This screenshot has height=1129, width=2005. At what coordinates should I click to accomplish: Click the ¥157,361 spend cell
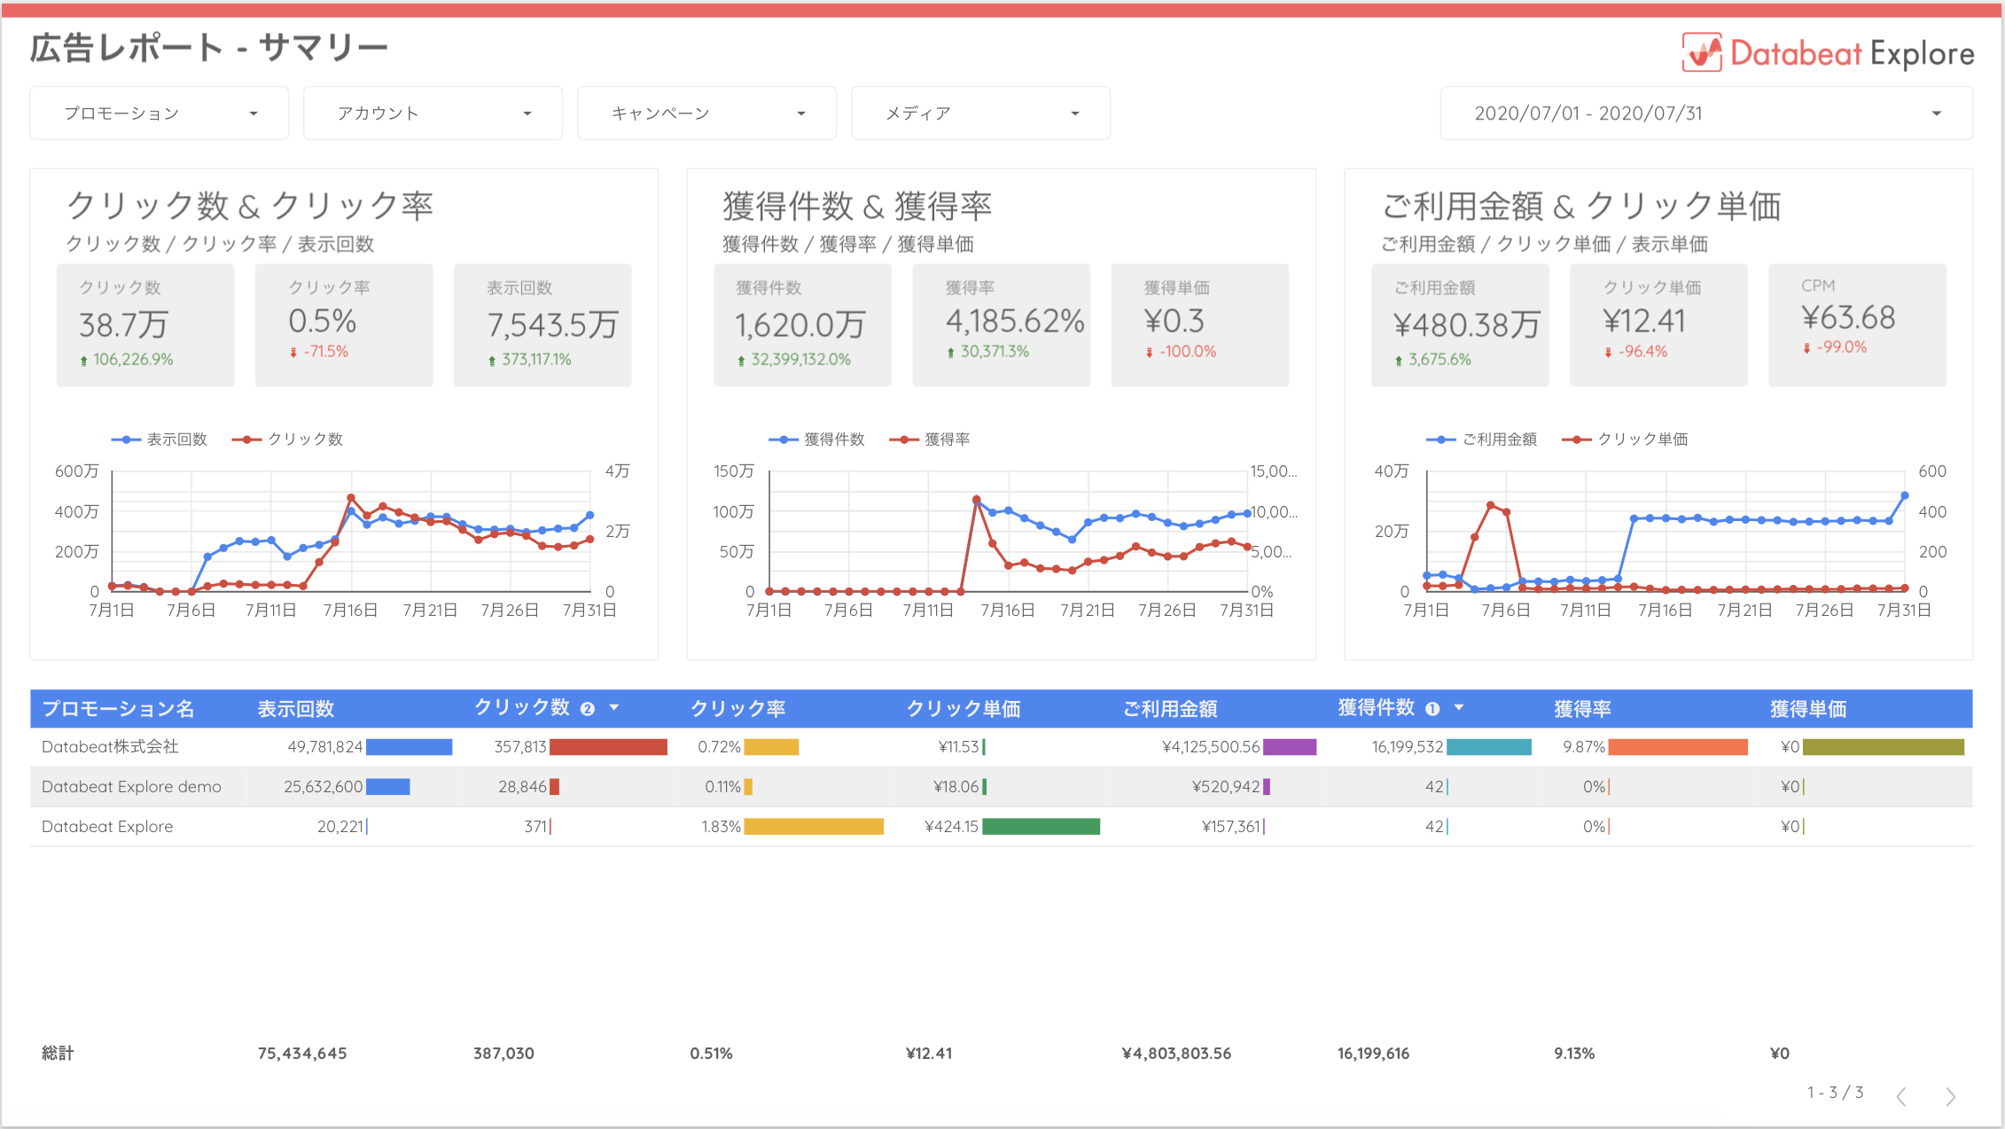point(1230,827)
